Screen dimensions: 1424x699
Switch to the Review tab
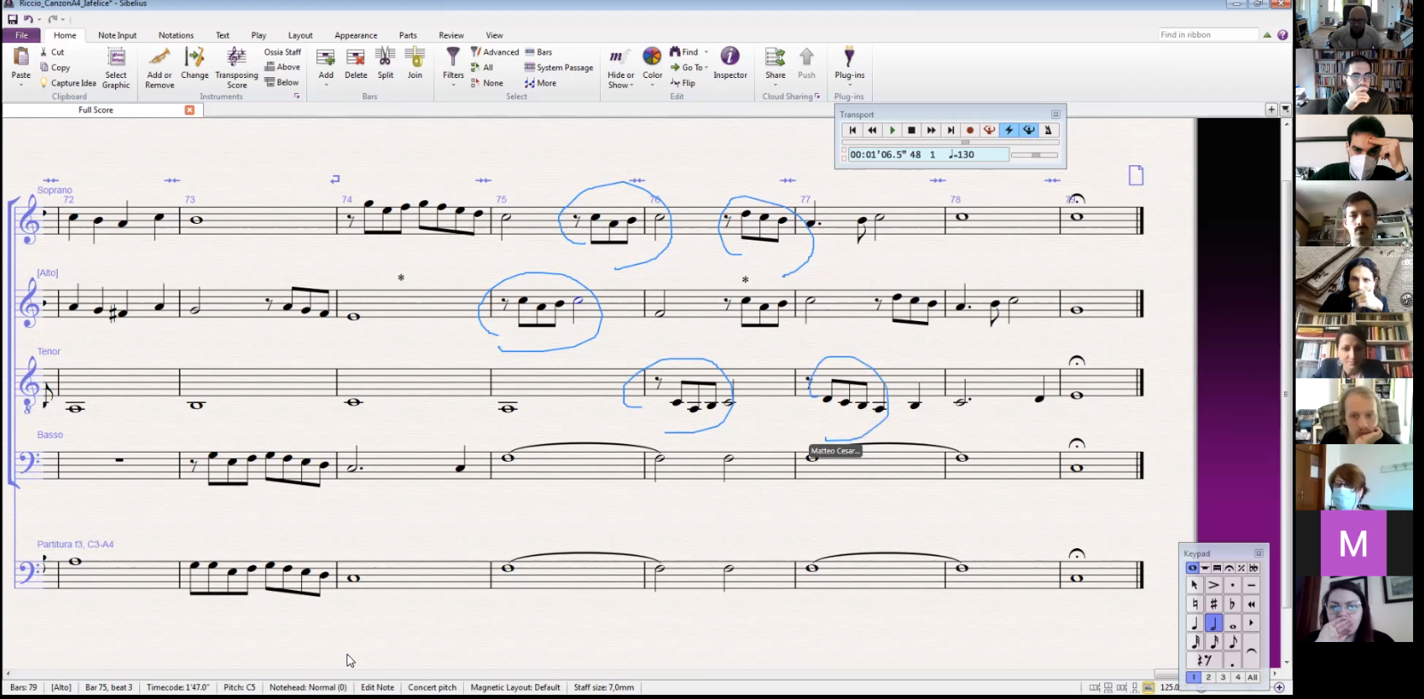tap(451, 35)
